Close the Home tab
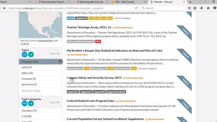The height and width of the screenshot is (122, 217). (x=30, y=2)
